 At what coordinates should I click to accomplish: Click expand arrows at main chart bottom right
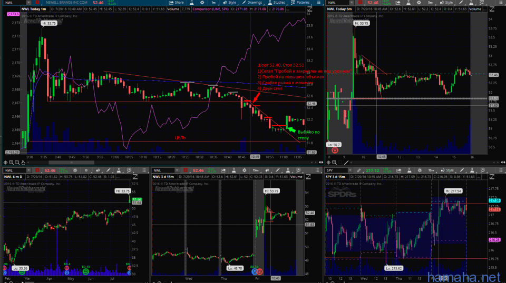coord(321,163)
